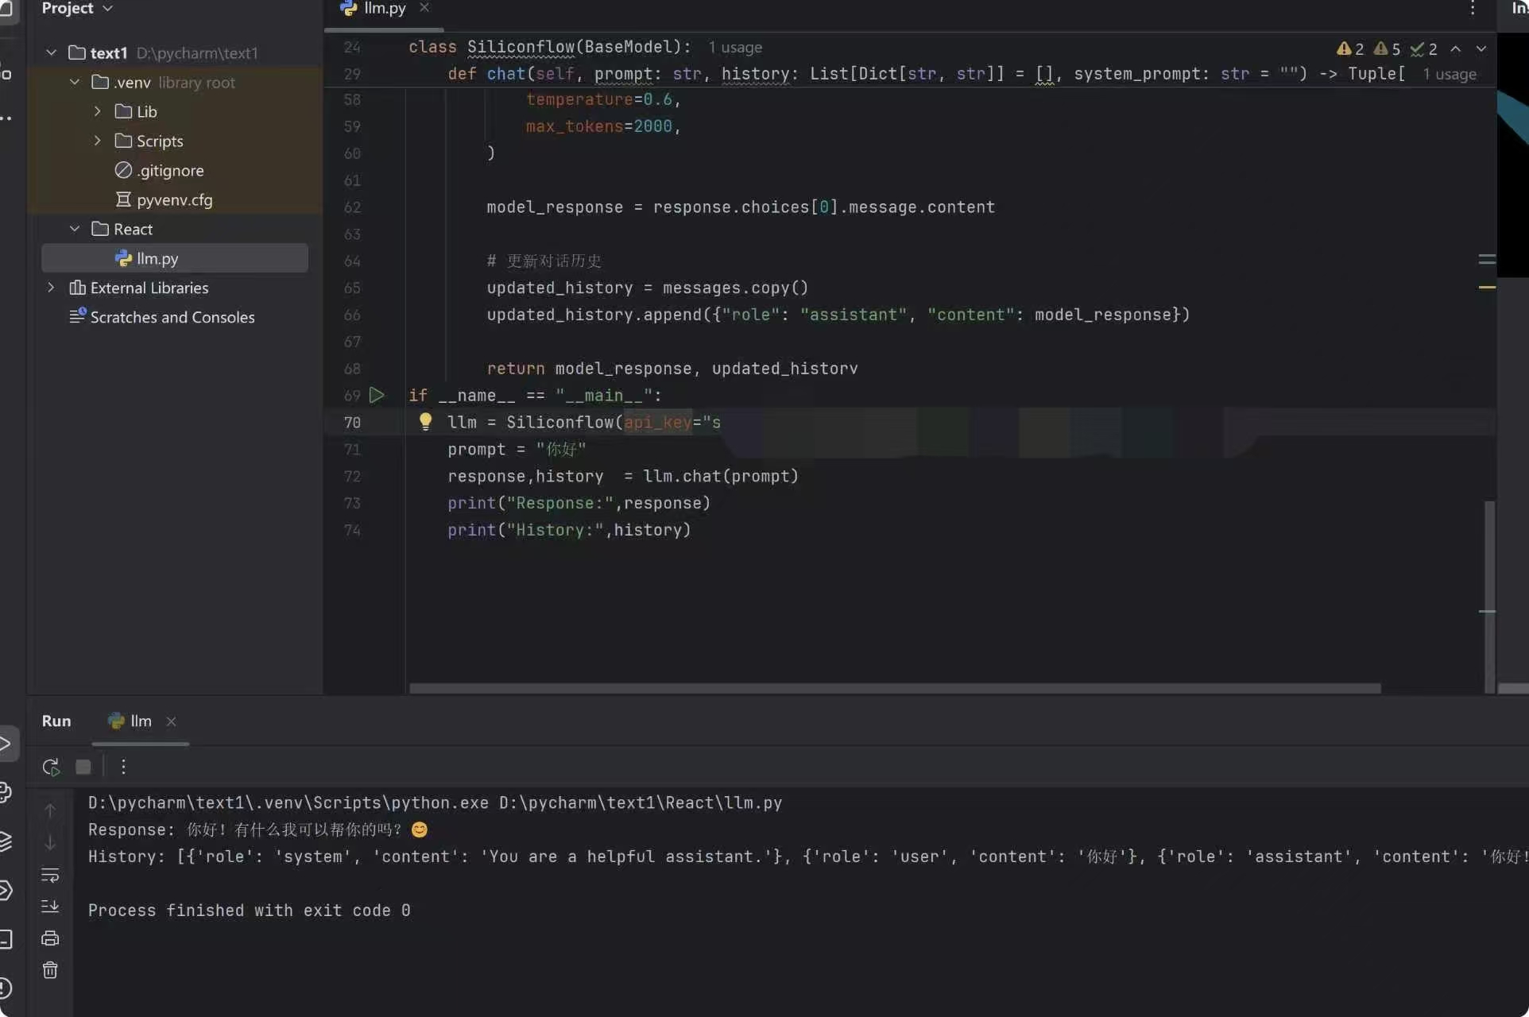
Task: Click the yellow lightbulb intention icon
Action: 425,422
